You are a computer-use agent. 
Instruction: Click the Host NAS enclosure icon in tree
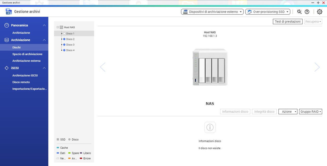pos(61,27)
